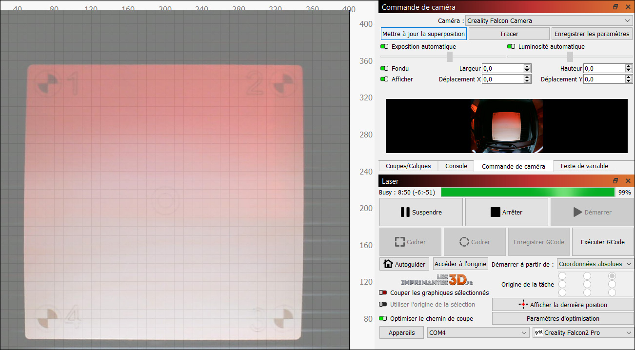
Task: Open the Console tab
Action: pos(456,166)
